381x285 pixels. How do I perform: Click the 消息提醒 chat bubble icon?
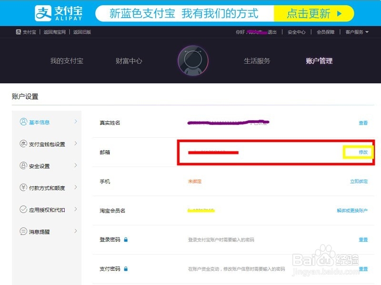23,231
